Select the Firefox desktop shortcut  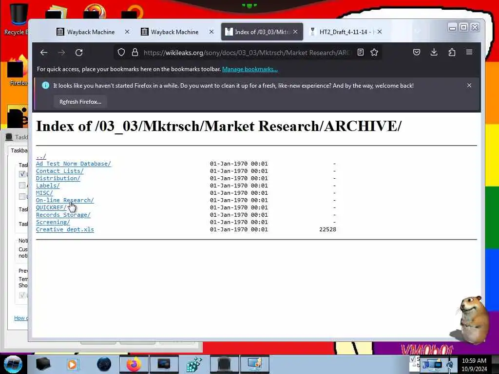[x=18, y=72]
